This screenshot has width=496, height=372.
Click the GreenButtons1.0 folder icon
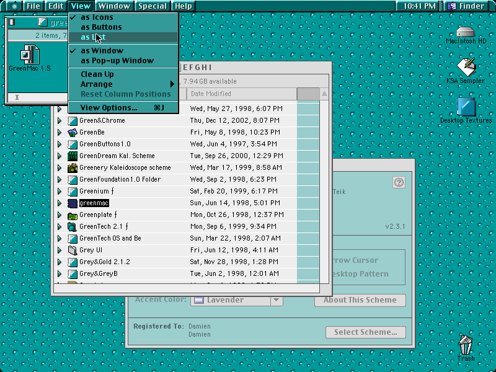[73, 144]
